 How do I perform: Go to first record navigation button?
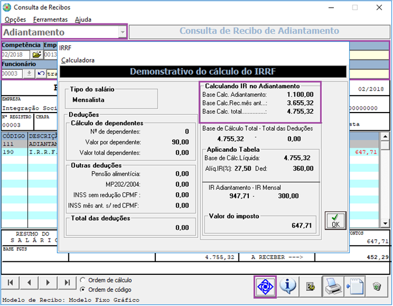pos(11,283)
